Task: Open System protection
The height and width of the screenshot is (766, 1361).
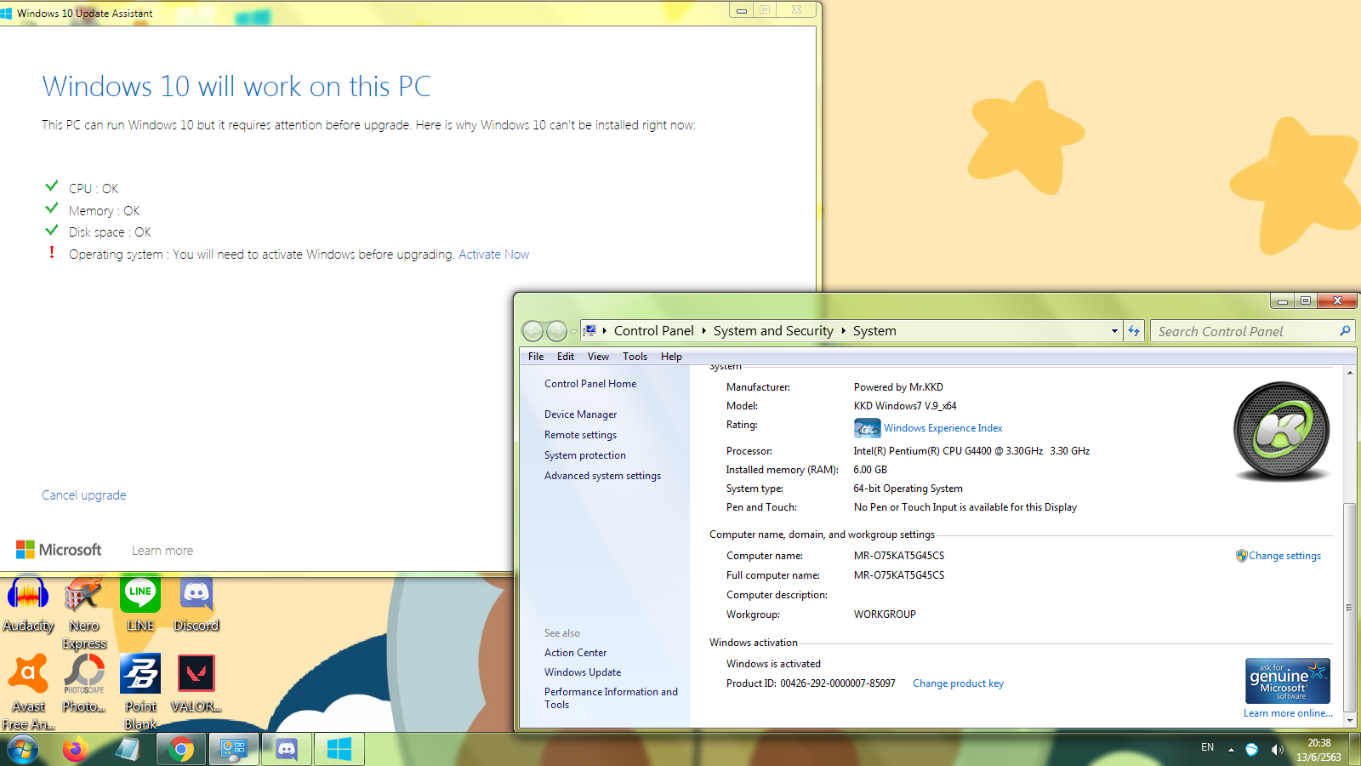Action: click(x=585, y=455)
